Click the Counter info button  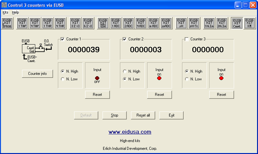pyautogui.click(x=37, y=74)
